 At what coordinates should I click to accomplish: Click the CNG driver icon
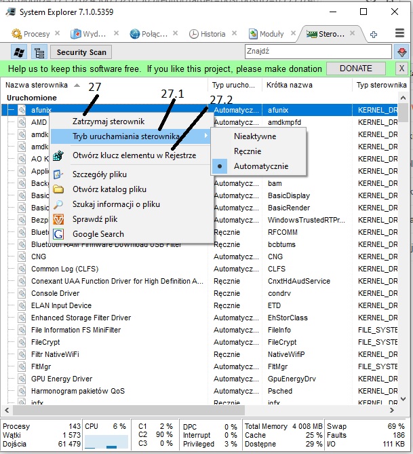pos(22,257)
